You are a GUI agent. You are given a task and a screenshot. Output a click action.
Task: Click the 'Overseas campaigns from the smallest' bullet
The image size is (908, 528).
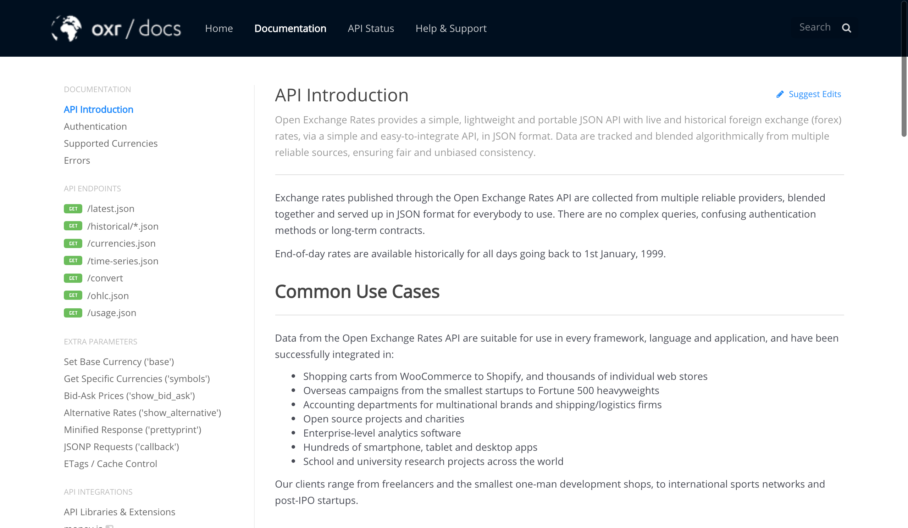pyautogui.click(x=481, y=391)
